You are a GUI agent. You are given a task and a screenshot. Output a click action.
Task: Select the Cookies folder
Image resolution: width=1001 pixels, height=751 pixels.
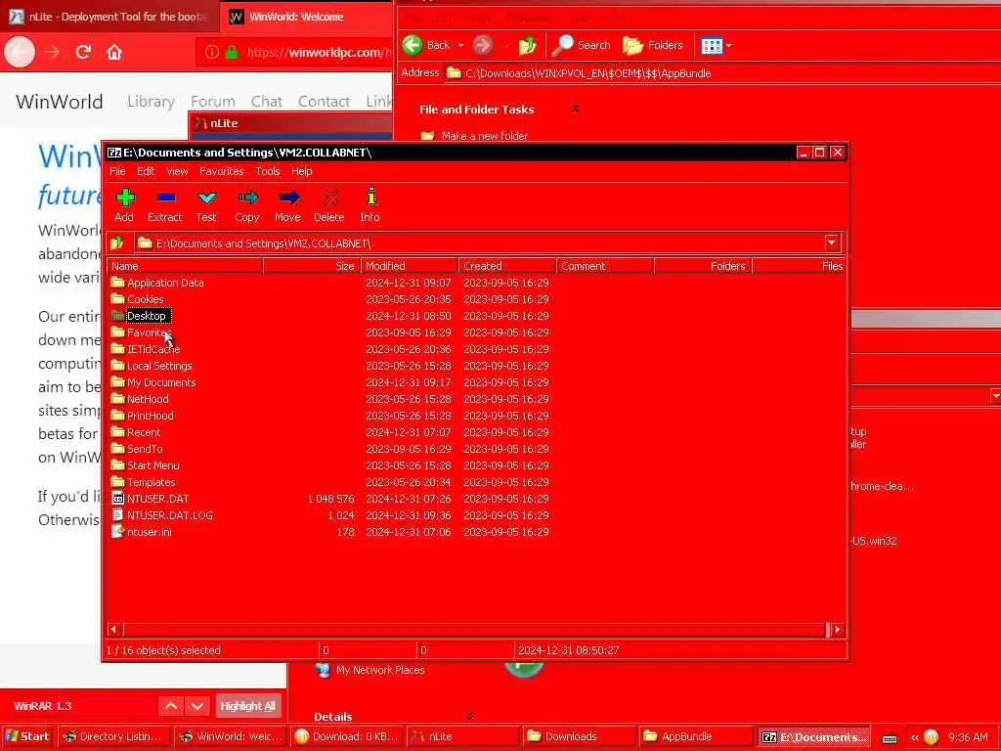pos(137,299)
